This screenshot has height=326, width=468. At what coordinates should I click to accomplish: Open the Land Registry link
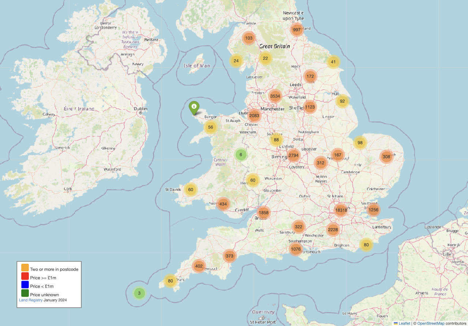pyautogui.click(x=31, y=300)
